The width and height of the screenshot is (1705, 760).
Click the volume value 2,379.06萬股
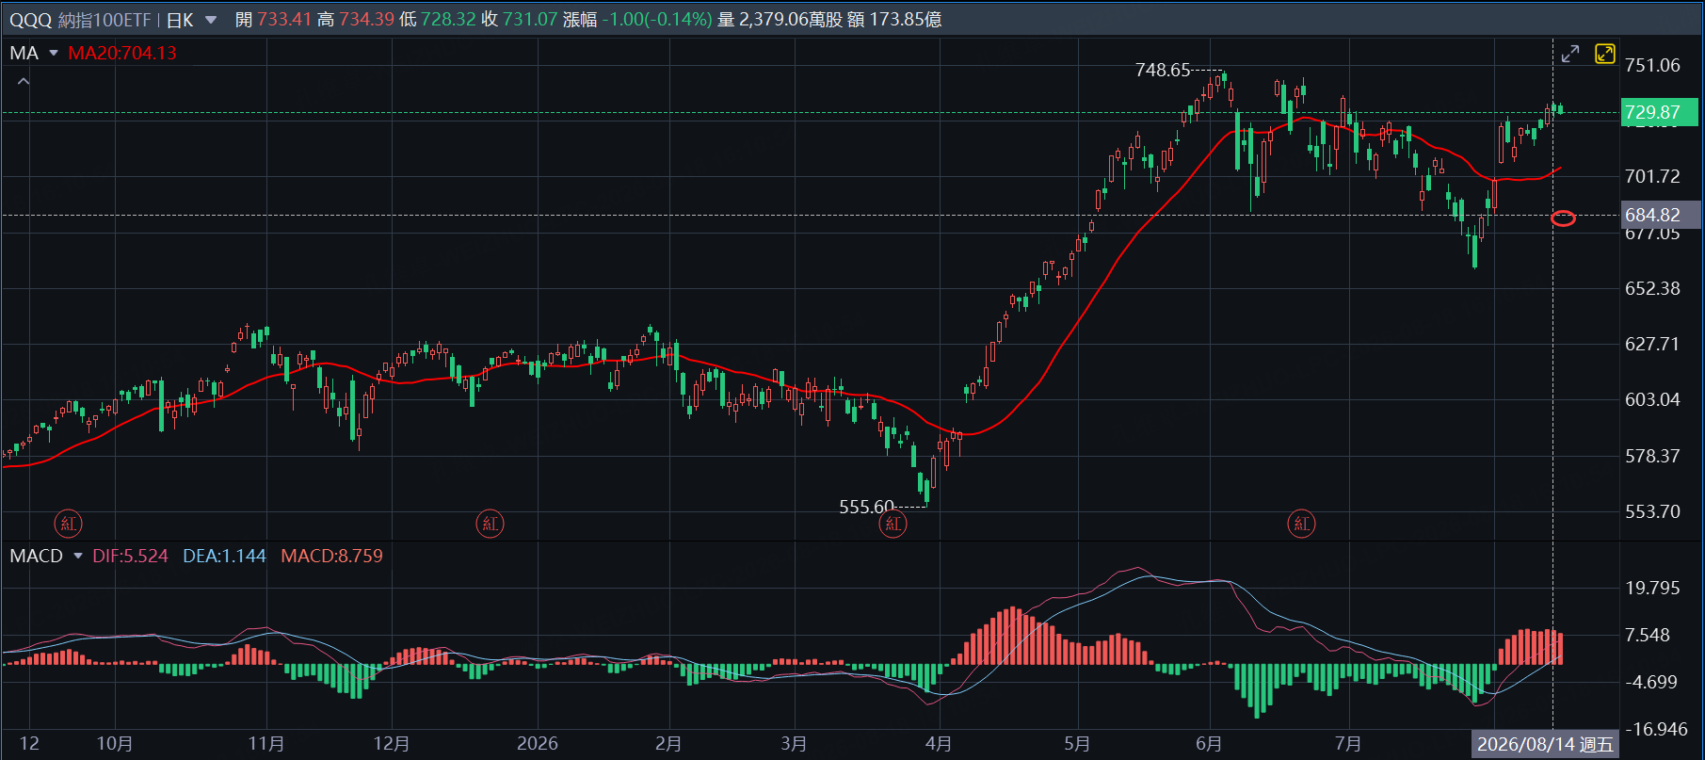coord(791,20)
